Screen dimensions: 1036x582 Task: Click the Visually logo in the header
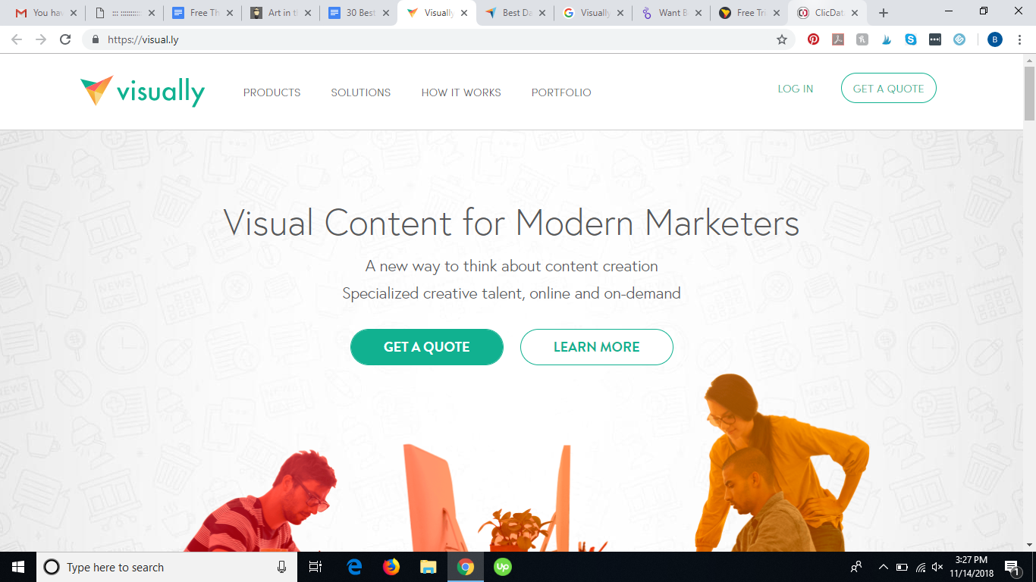click(x=143, y=92)
